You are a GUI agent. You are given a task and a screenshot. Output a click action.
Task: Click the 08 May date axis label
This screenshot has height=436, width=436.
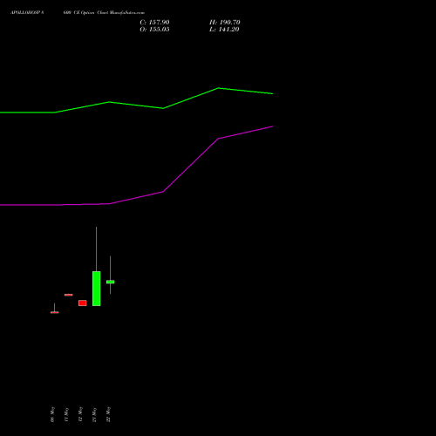pyautogui.click(x=52, y=414)
